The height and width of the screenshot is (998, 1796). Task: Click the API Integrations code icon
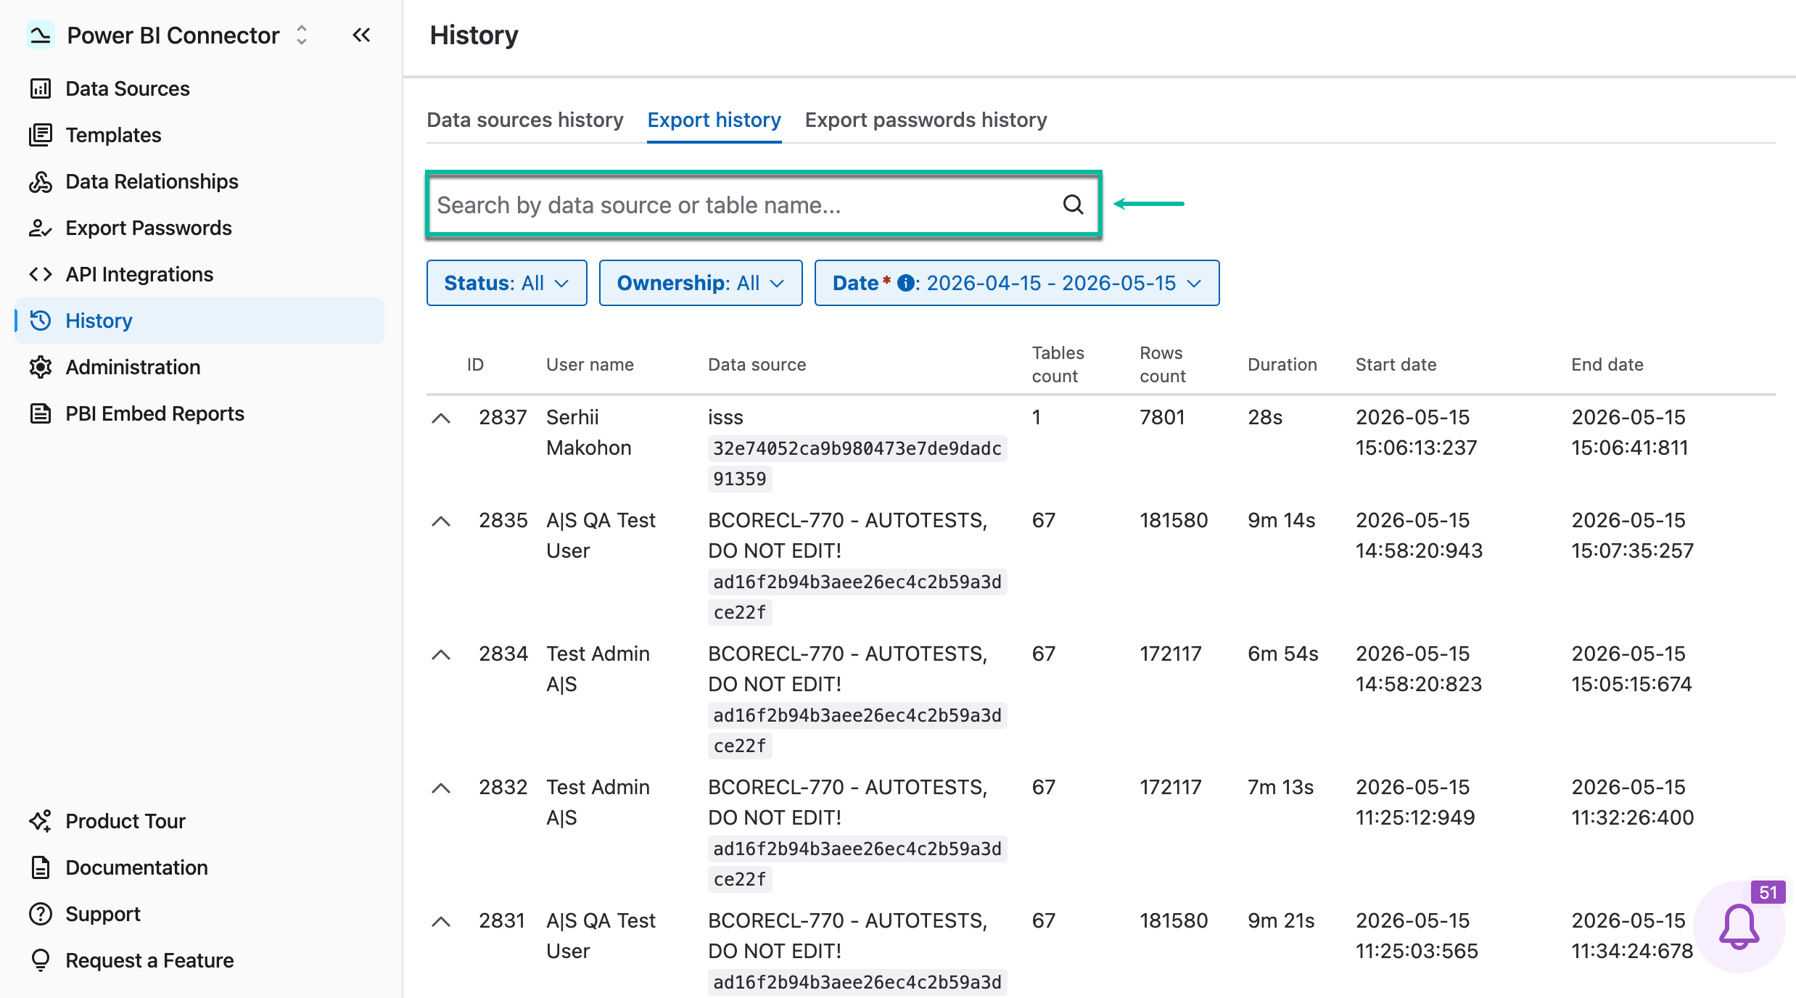[x=41, y=274]
